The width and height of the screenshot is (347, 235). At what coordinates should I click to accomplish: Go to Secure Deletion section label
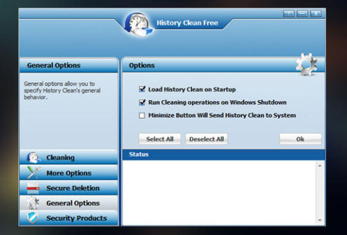[73, 188]
